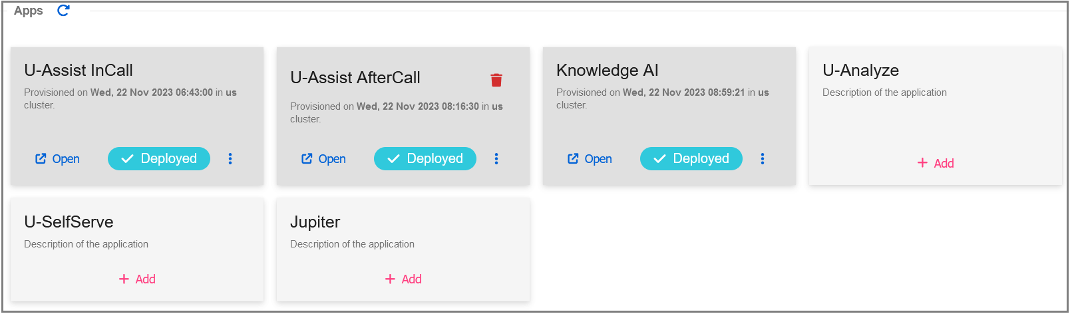Open the U-Assist InCall app link
This screenshot has width=1070, height=314.
[x=57, y=158]
